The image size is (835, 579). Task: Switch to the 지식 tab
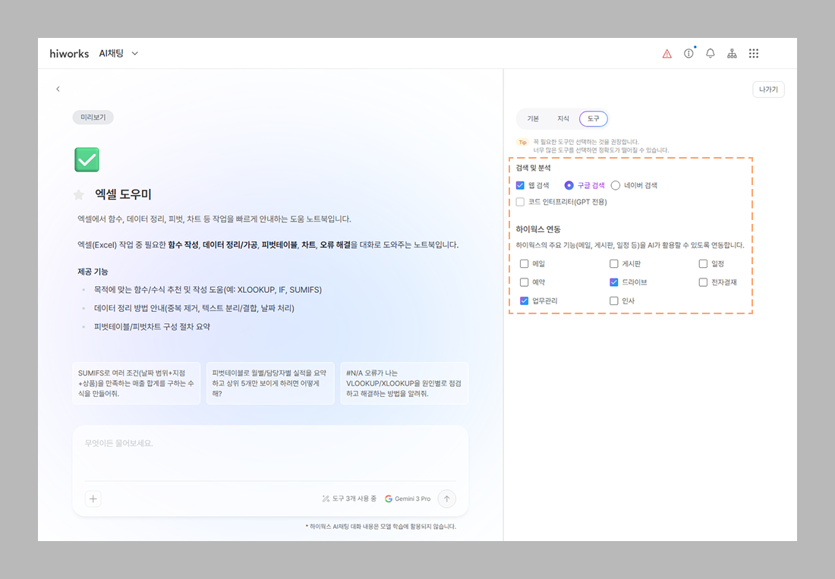coord(563,119)
